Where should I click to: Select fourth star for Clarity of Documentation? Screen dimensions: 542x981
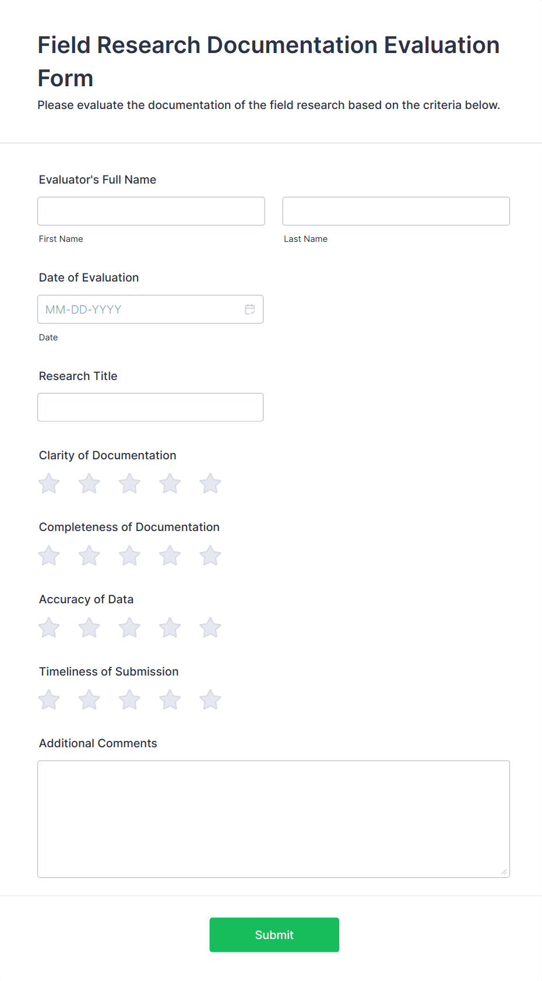tap(170, 483)
